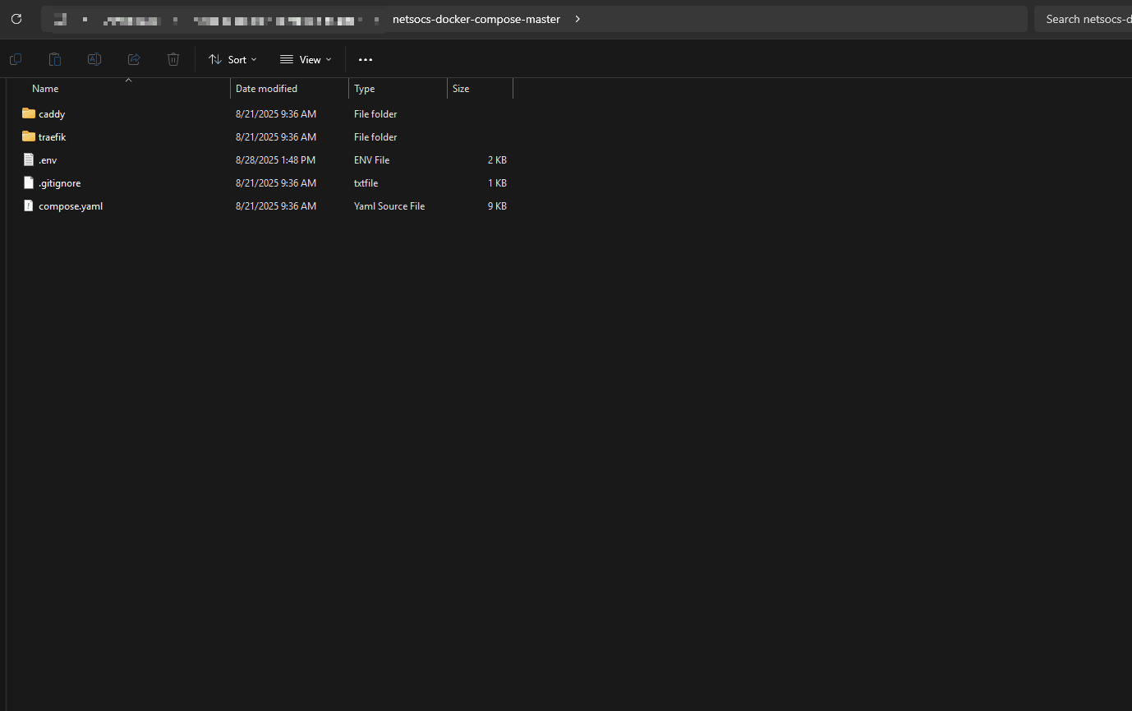Viewport: 1132px width, 711px height.
Task: Expand chevron after netsocs-docker-compose-master breadcrumb
Action: click(578, 19)
